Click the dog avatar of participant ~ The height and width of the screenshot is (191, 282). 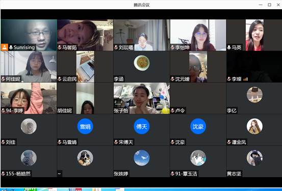85,158
